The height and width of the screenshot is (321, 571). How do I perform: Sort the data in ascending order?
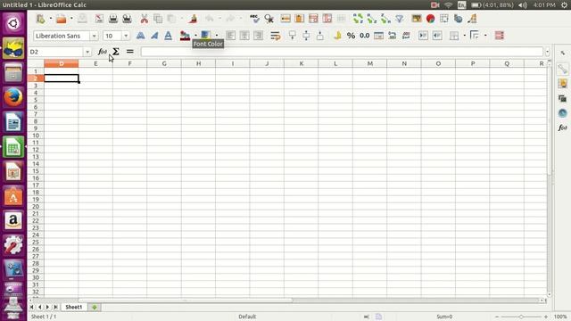tap(372, 19)
